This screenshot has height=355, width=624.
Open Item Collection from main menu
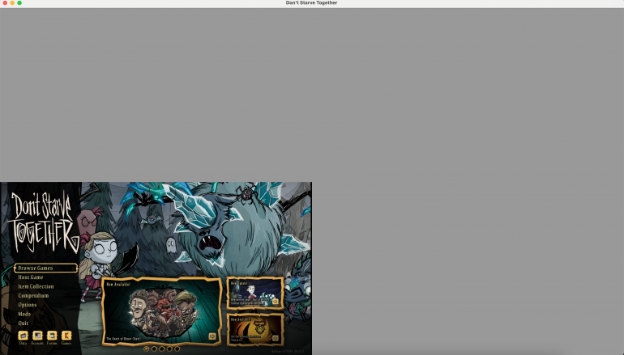36,286
